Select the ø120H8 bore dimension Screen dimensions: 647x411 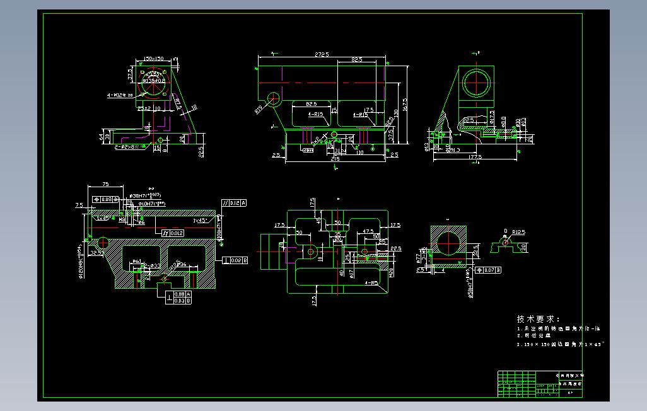pyautogui.click(x=81, y=260)
